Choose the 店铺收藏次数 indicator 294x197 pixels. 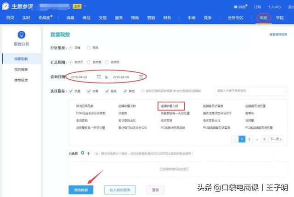point(127,106)
